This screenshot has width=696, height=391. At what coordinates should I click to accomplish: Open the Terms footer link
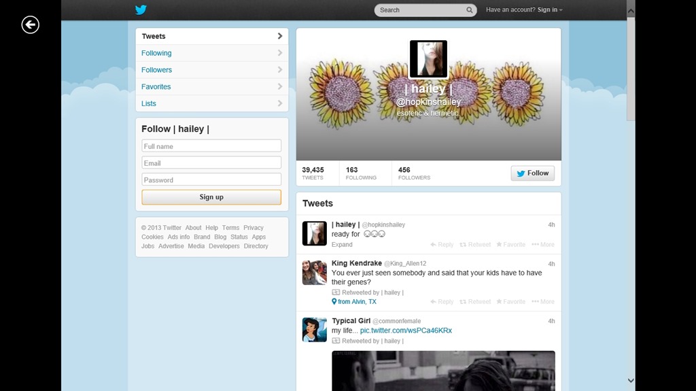pos(230,228)
